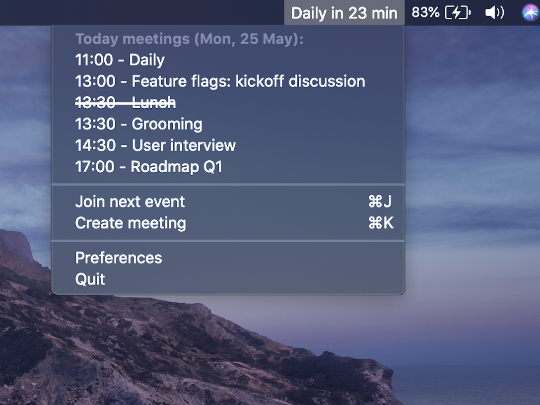540x405 pixels.
Task: Click the crossed-out 13:30 Lunch event
Action: point(125,103)
